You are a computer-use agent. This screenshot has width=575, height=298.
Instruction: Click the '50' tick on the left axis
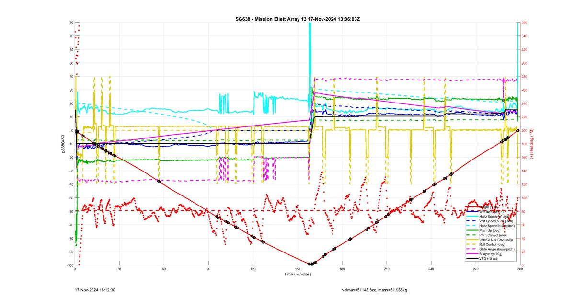tap(71, 63)
